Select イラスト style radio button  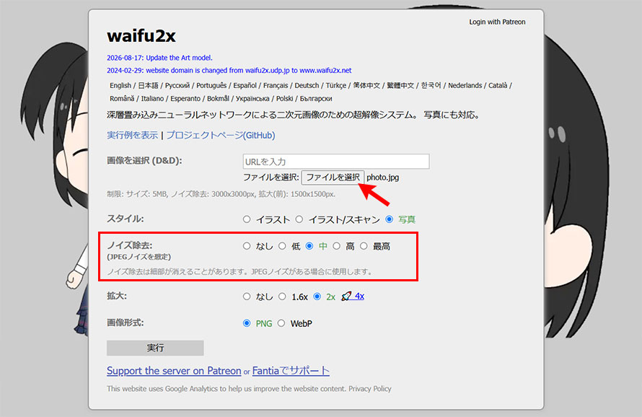click(x=247, y=219)
